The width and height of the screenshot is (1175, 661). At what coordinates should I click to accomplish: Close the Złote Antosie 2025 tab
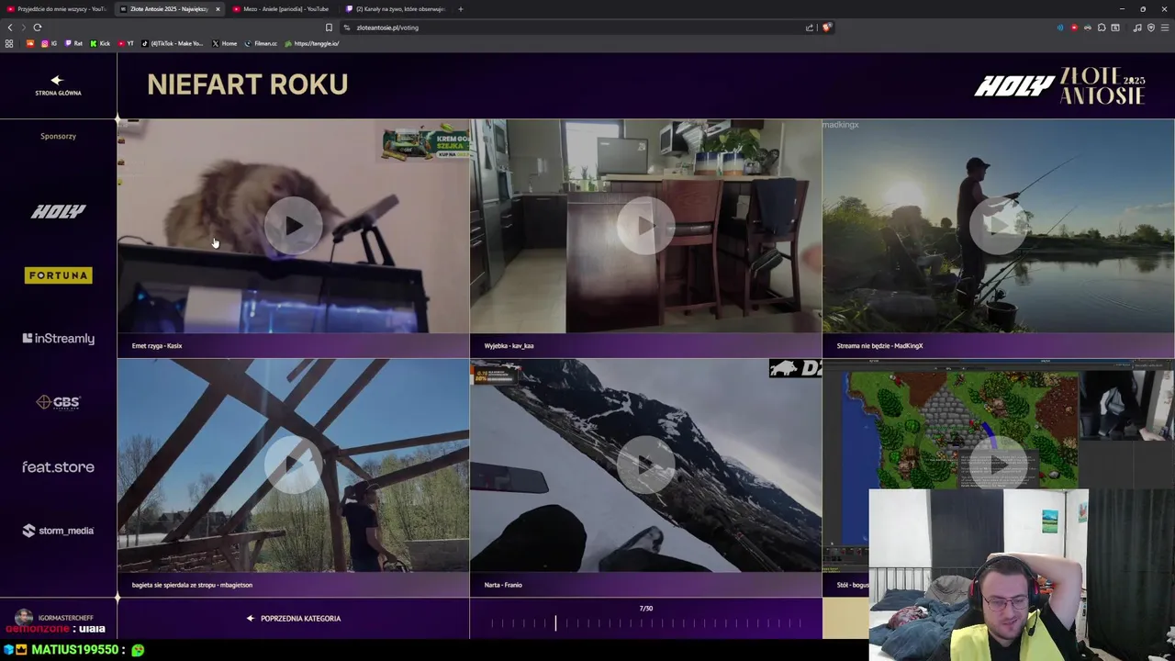tap(218, 9)
